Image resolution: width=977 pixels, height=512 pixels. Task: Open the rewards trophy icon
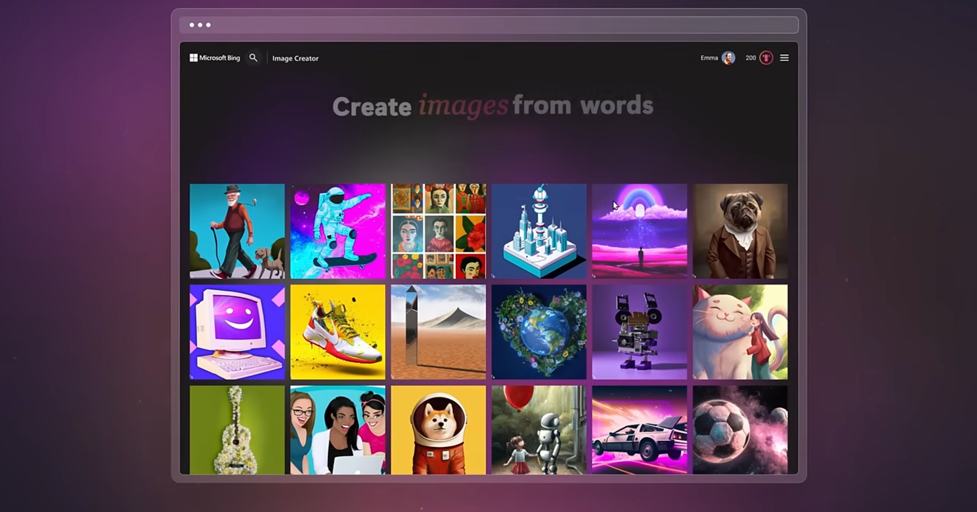click(766, 58)
